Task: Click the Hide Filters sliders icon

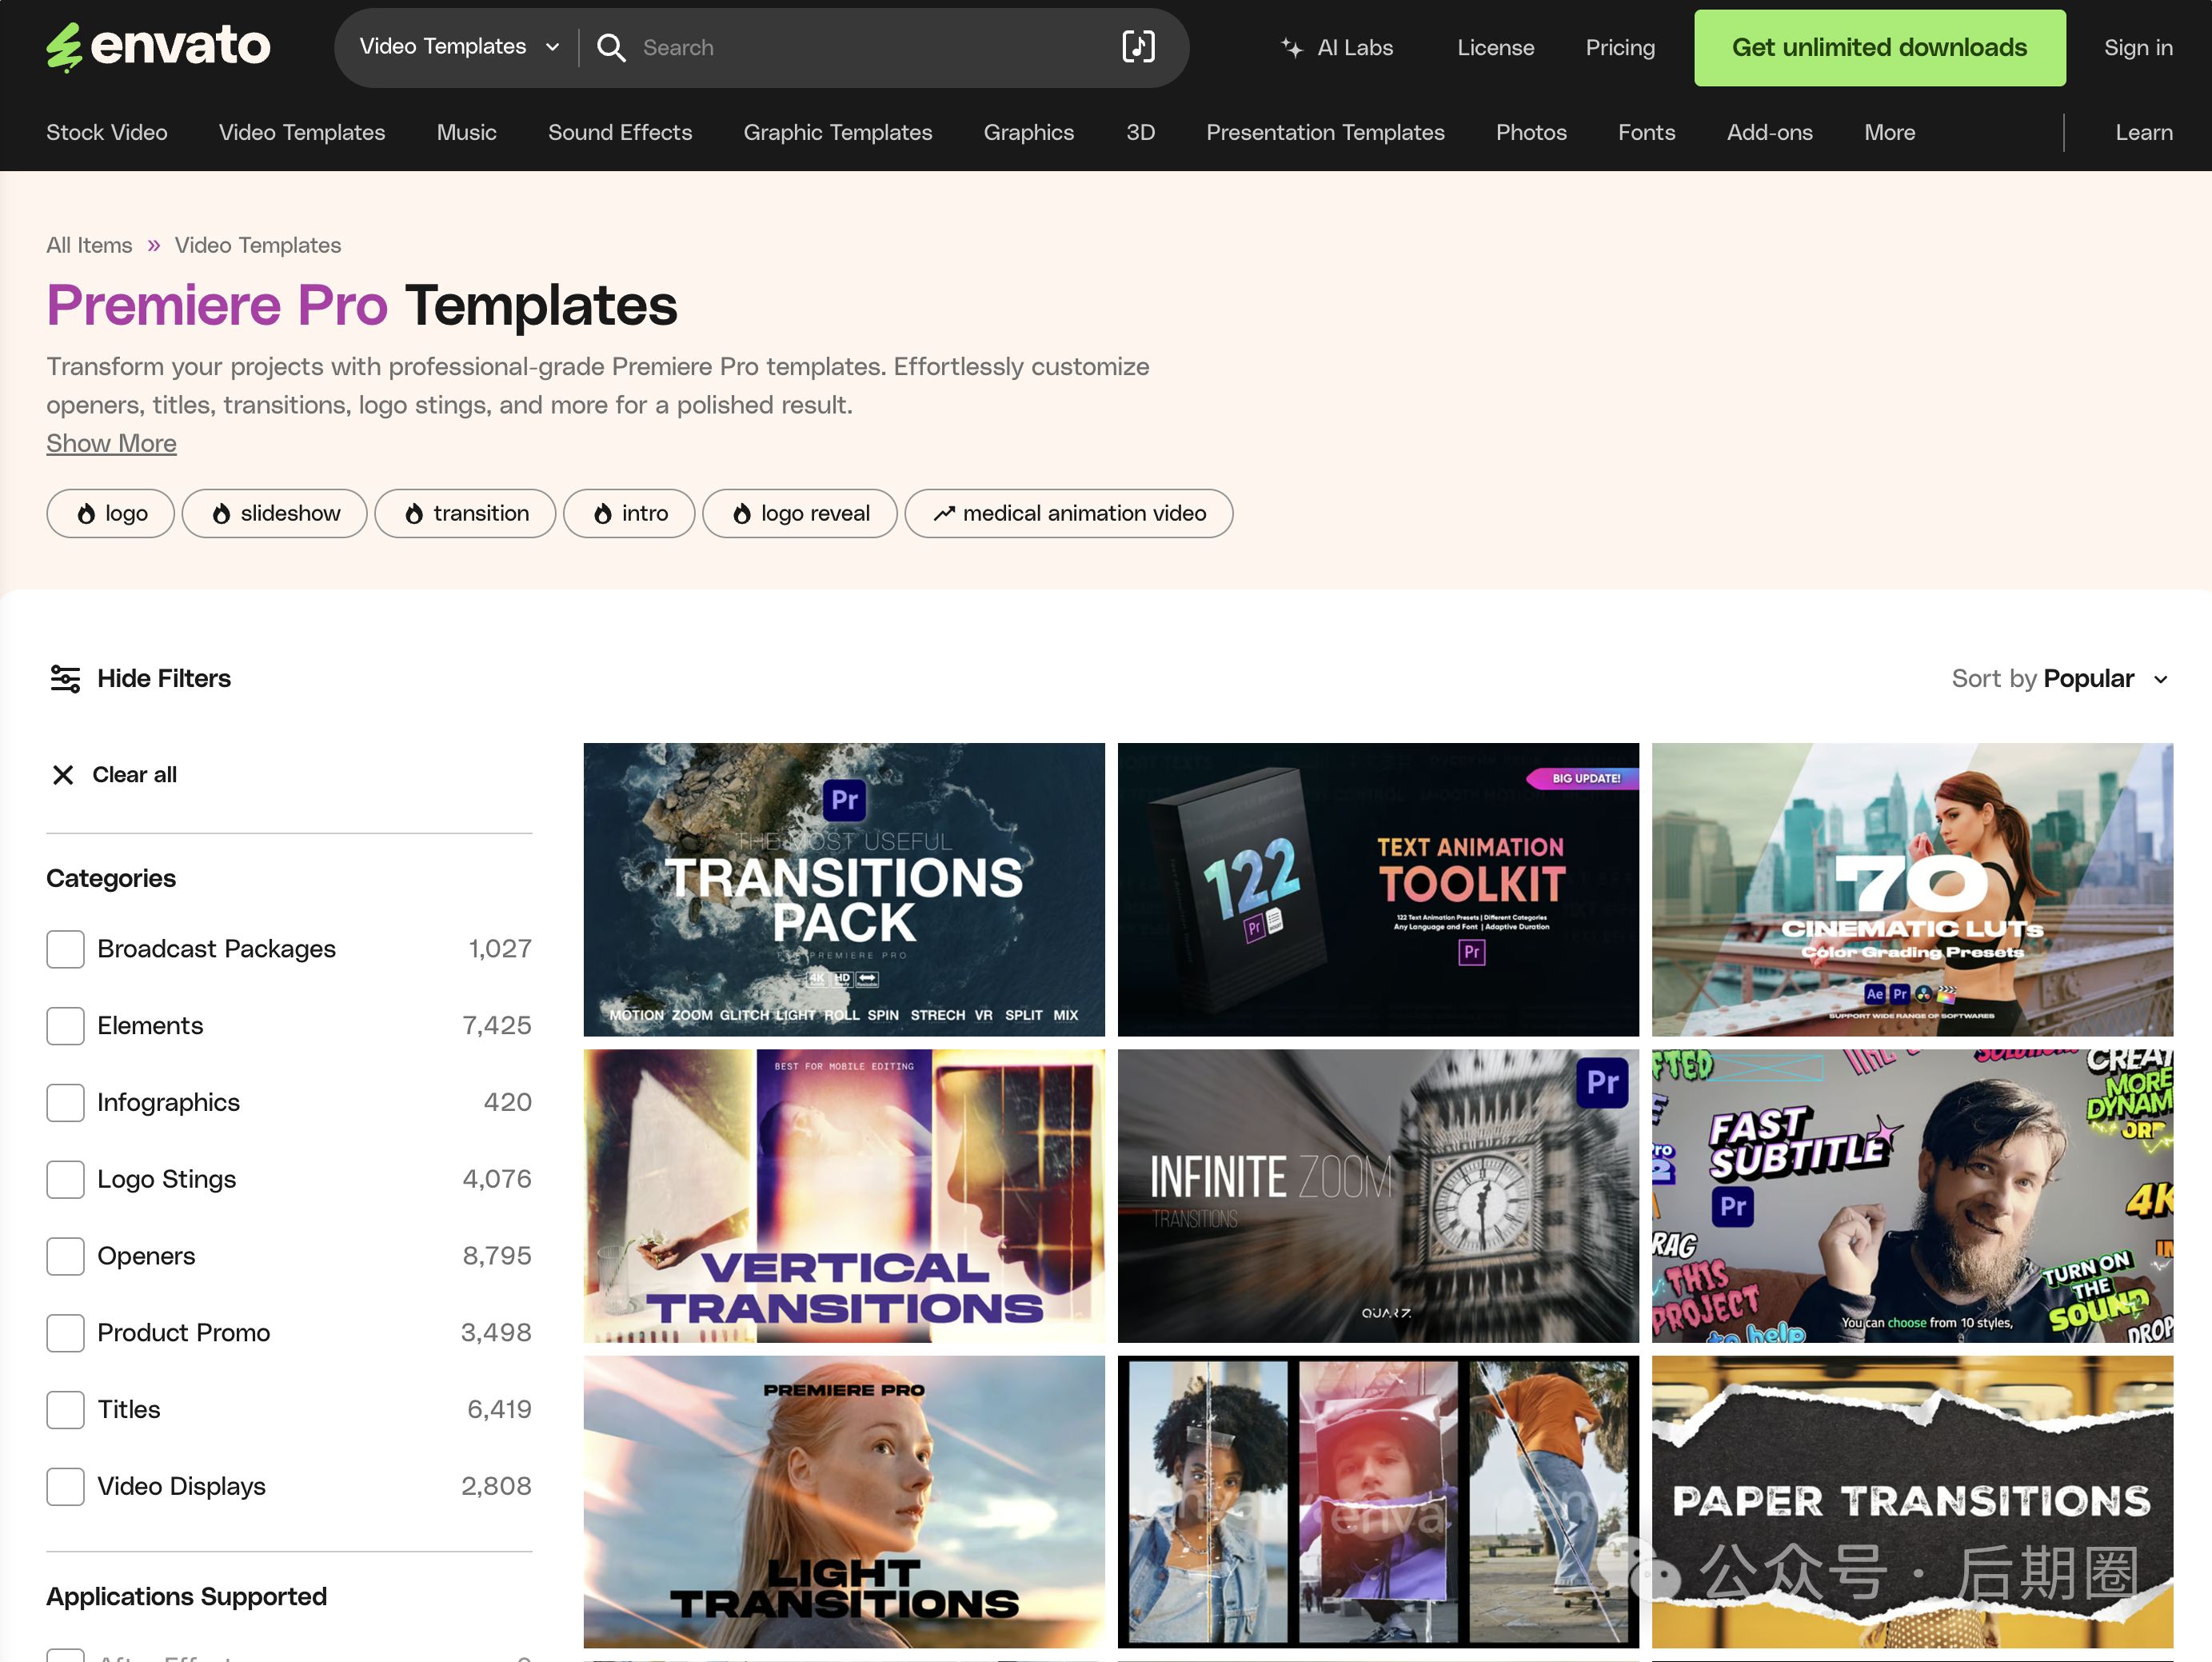Action: (x=66, y=679)
